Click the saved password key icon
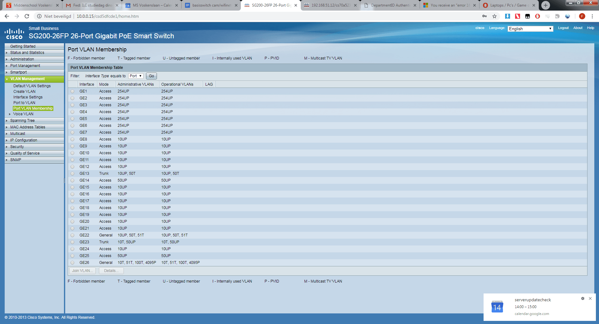Viewport: 599px width, 324px height. tap(485, 16)
